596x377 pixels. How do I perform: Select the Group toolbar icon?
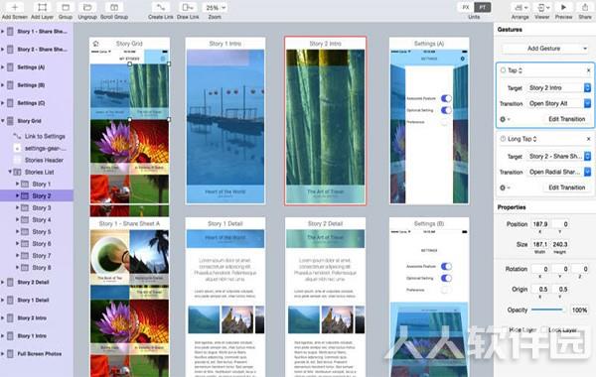point(66,7)
